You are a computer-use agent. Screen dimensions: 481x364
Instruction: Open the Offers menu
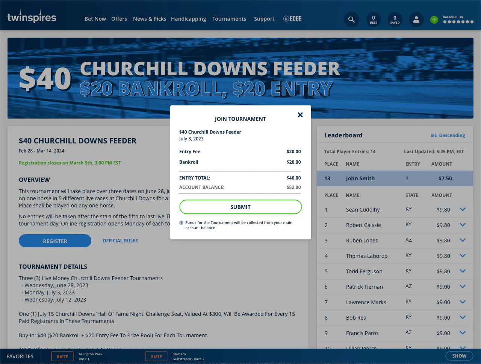(x=119, y=19)
